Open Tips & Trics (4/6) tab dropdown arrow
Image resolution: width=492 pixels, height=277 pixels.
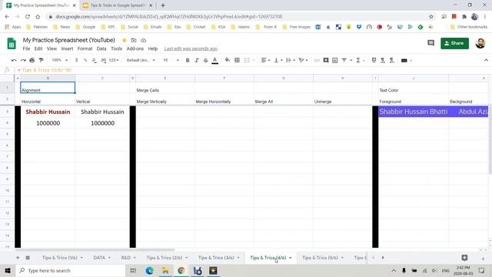tap(291, 258)
